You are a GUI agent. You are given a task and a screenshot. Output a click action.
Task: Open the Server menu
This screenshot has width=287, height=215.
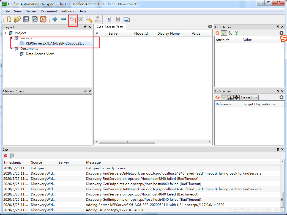point(31,11)
